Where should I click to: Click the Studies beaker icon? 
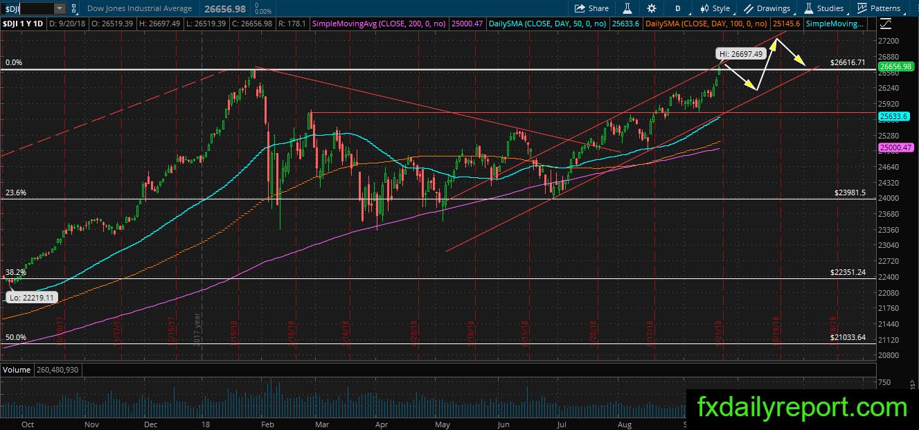coord(809,8)
